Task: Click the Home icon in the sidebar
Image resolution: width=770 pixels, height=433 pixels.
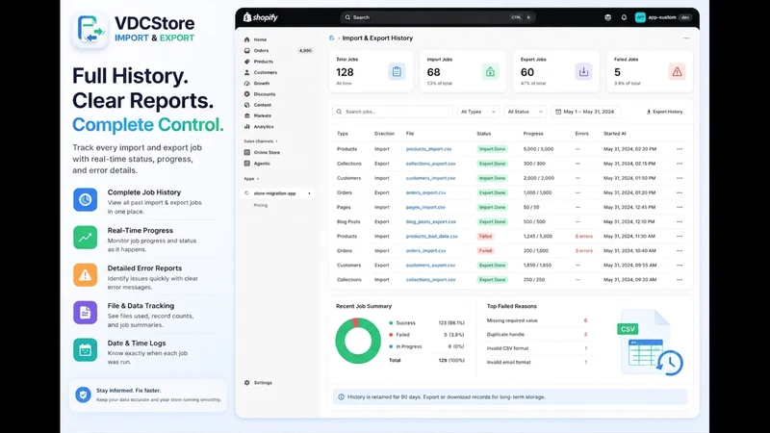Action: point(247,39)
